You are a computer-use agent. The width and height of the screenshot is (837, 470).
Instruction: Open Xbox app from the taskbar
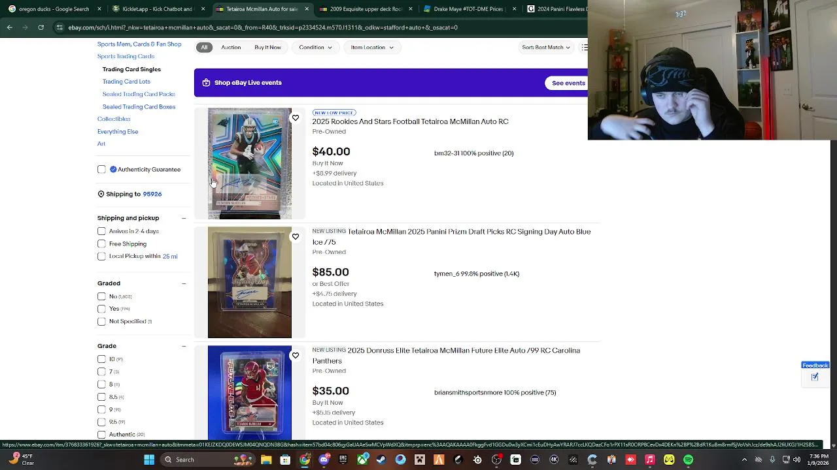[x=362, y=460]
